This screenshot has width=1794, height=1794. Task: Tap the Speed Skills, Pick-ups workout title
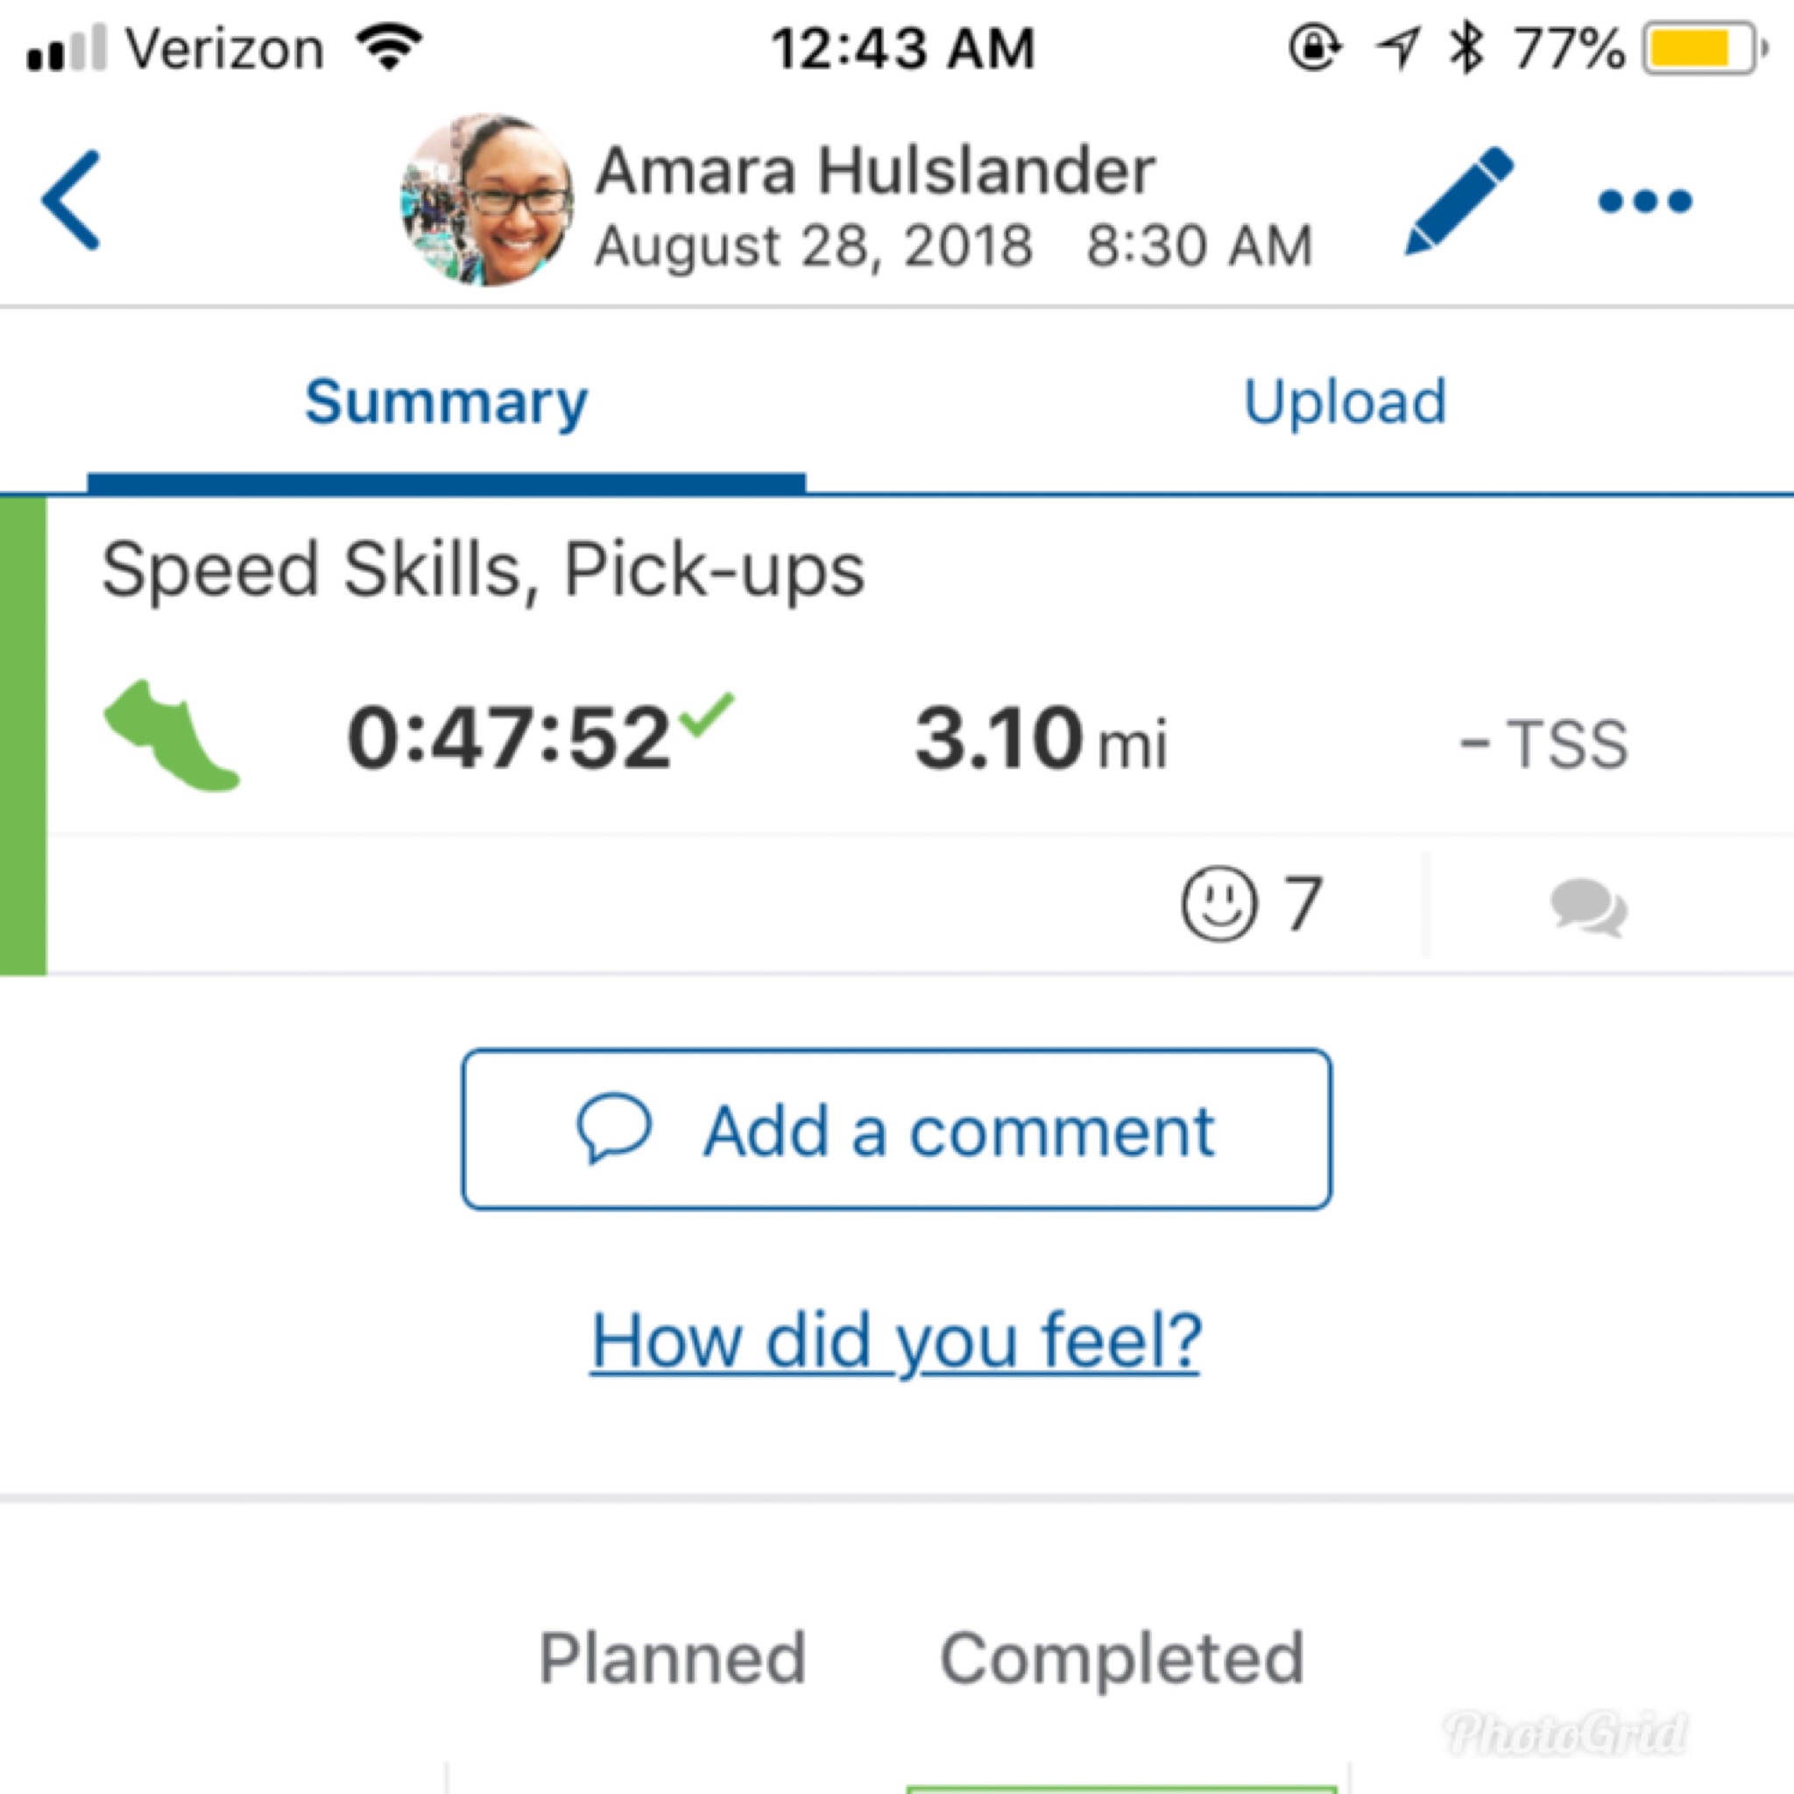[483, 570]
